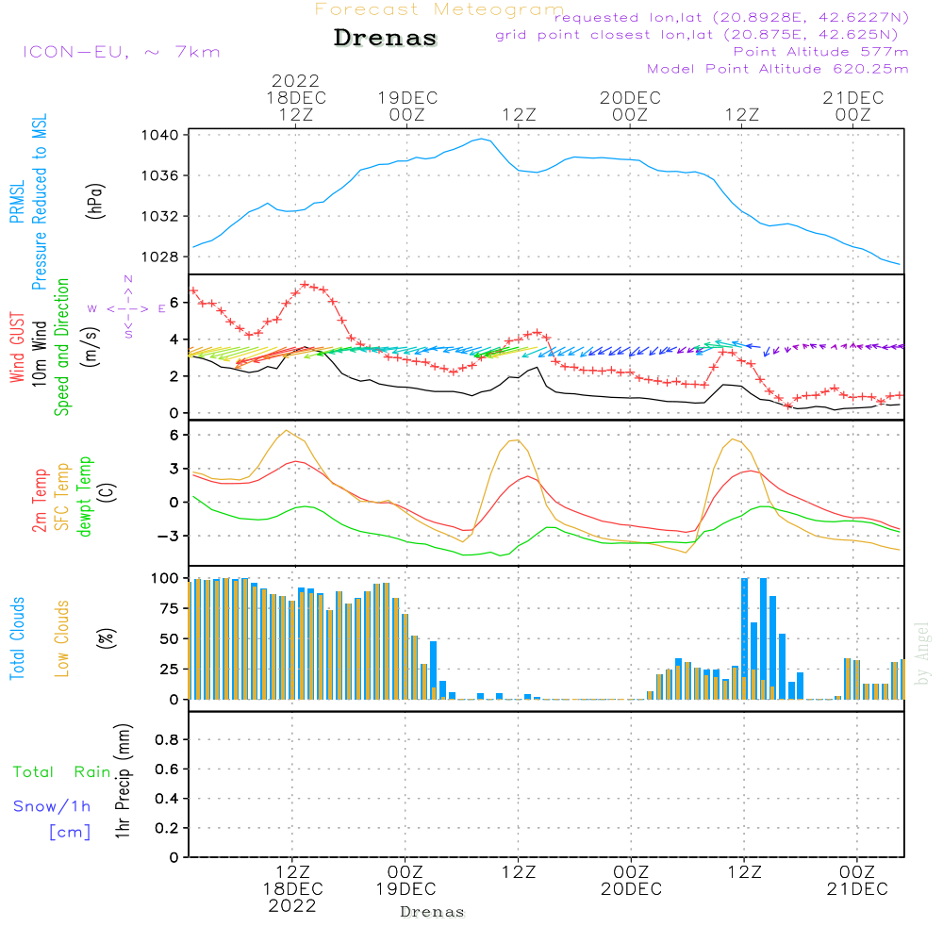
Task: Click the green 'dewpt Temp' axis label
Action: tap(84, 496)
